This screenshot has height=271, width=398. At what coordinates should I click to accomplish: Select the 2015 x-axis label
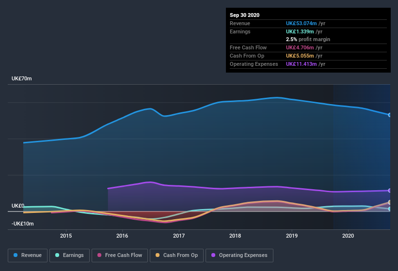(x=66, y=236)
